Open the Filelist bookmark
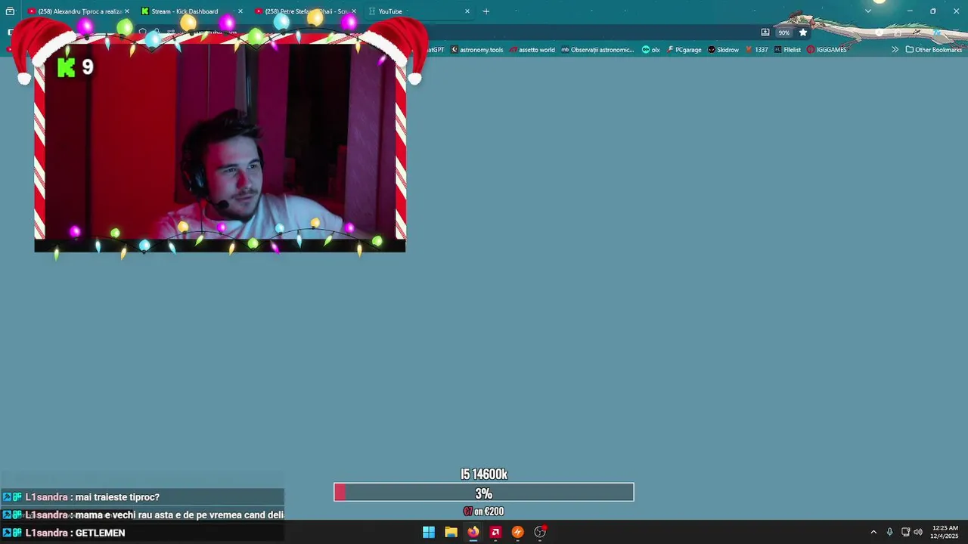 pos(787,50)
